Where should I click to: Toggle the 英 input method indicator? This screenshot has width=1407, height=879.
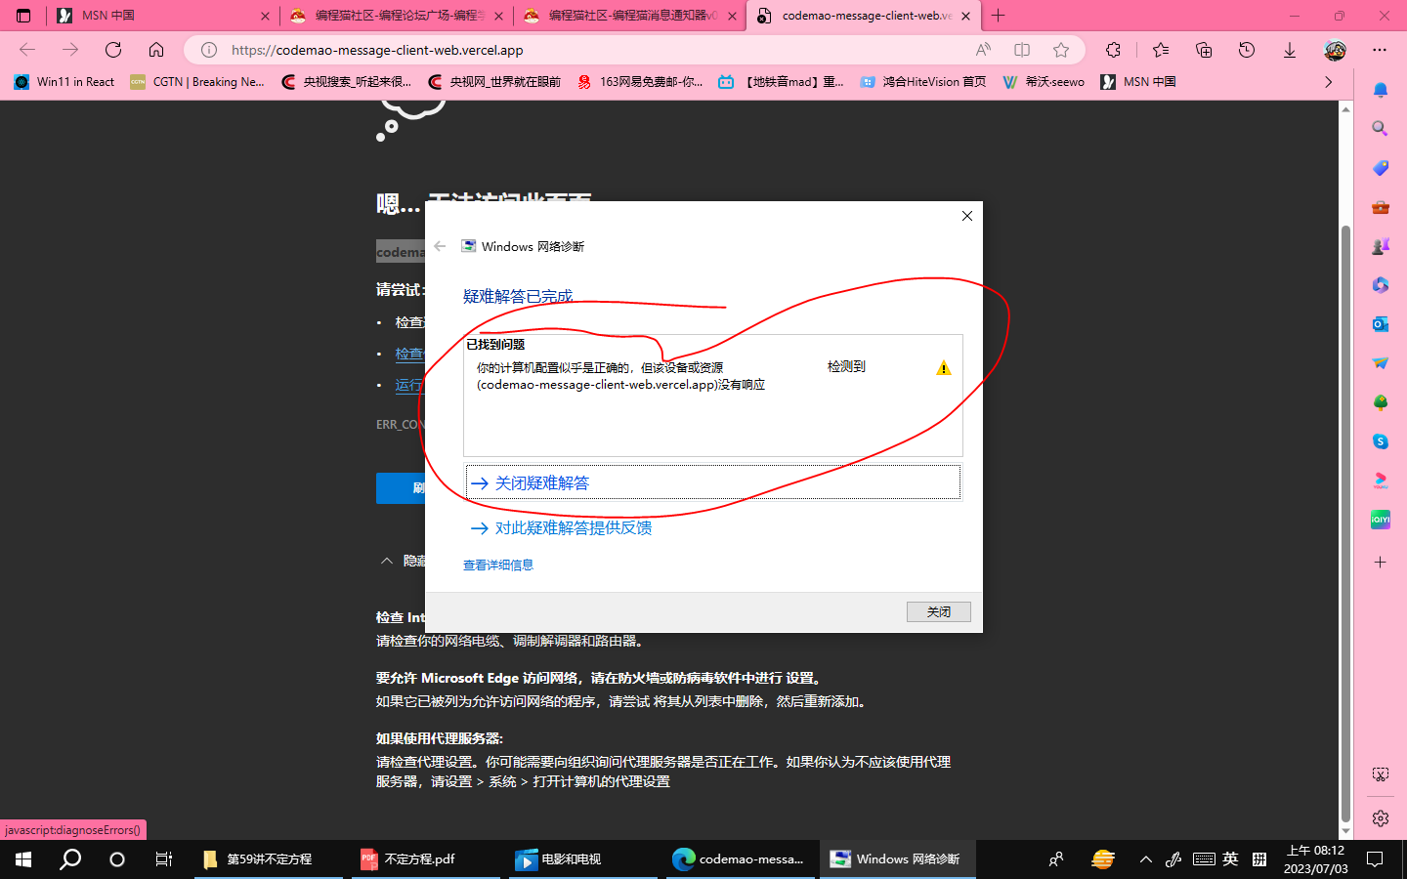1230,859
